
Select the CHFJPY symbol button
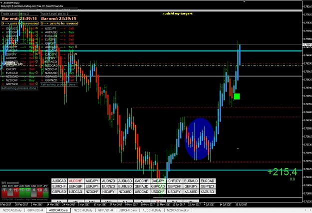[175, 181]
